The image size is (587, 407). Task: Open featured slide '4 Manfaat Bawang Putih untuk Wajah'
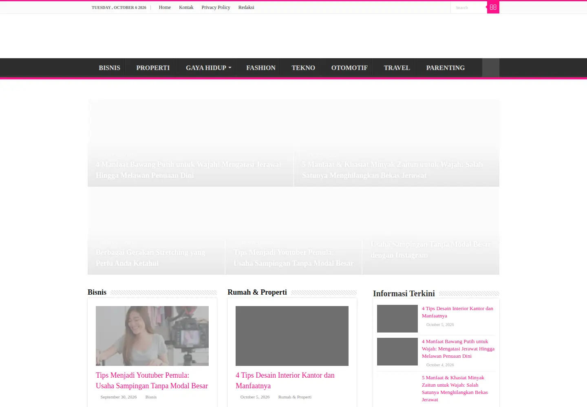tap(189, 170)
